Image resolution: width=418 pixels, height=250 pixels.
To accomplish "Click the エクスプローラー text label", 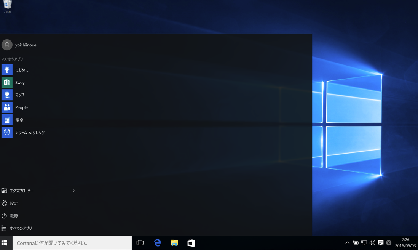I will 22,191.
